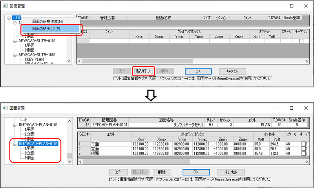Toggle the keep-plan checkbox for section 1 平面
314x188 pixels.
304,144
